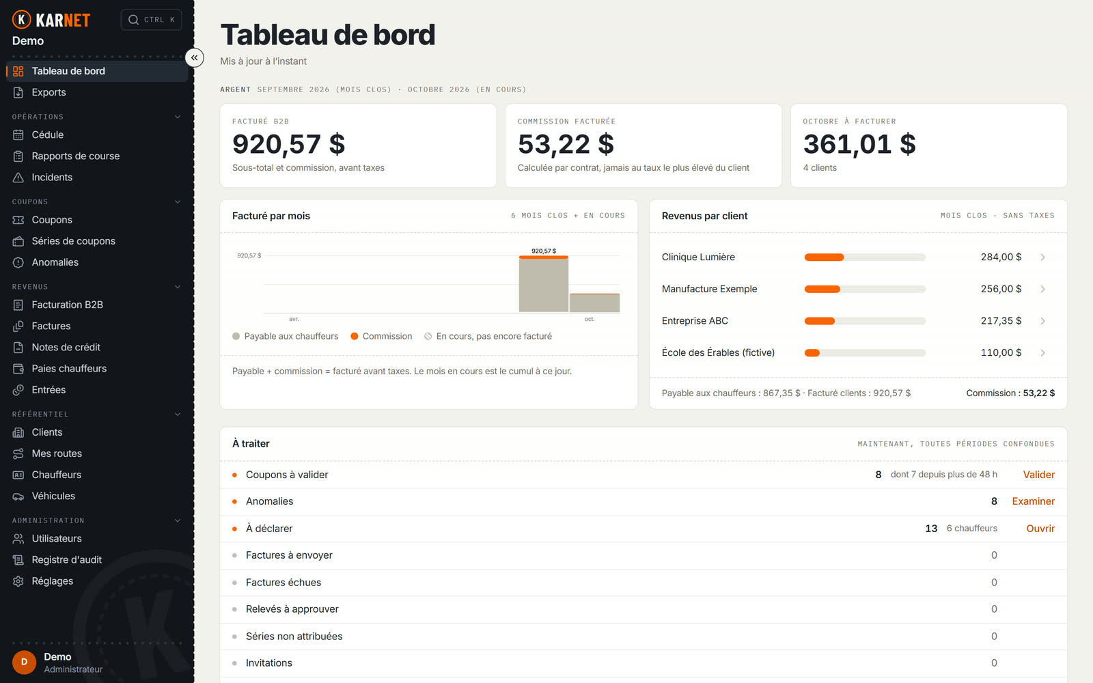The width and height of the screenshot is (1093, 683).
Task: Click the Entrées icon
Action: coord(18,390)
